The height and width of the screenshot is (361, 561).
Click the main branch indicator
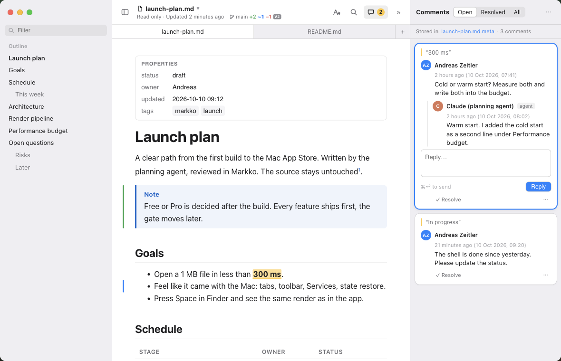239,17
